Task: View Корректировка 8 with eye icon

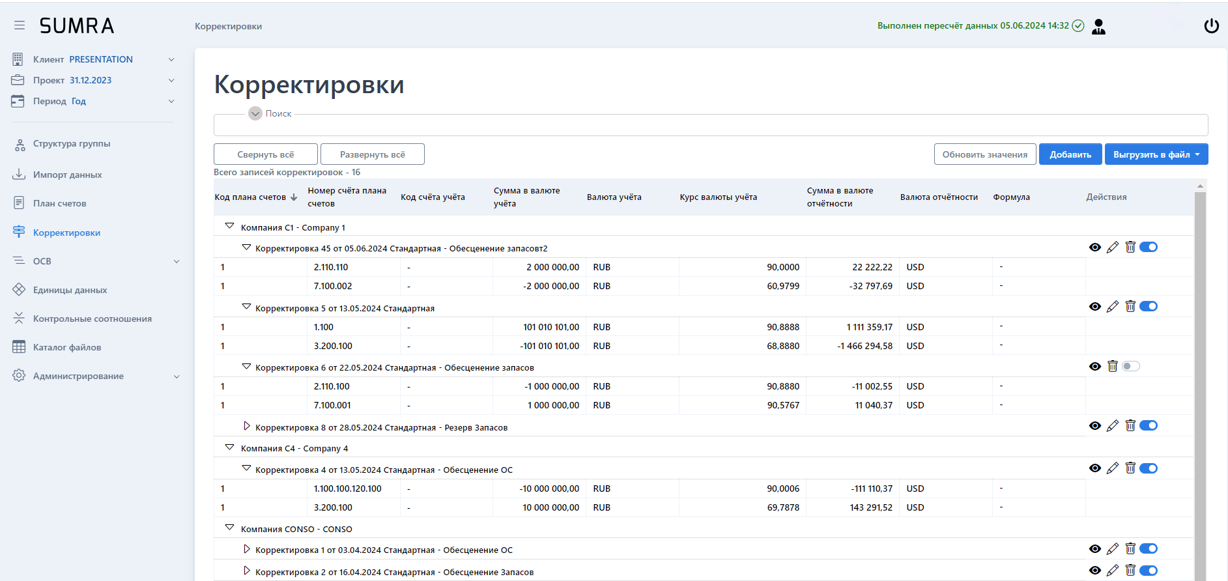Action: [1095, 426]
